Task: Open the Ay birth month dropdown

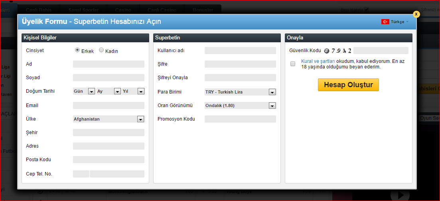Action: pos(109,91)
